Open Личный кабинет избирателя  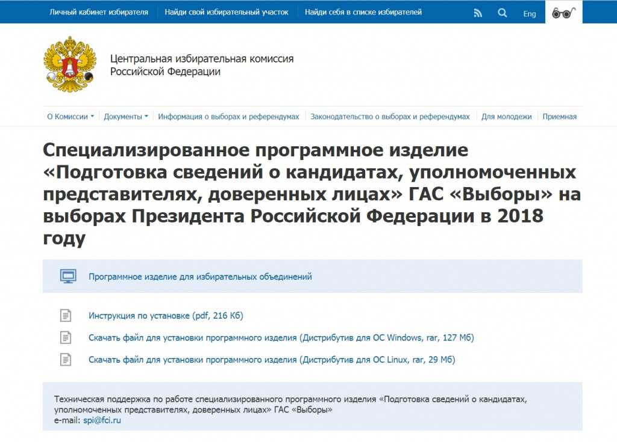click(99, 12)
